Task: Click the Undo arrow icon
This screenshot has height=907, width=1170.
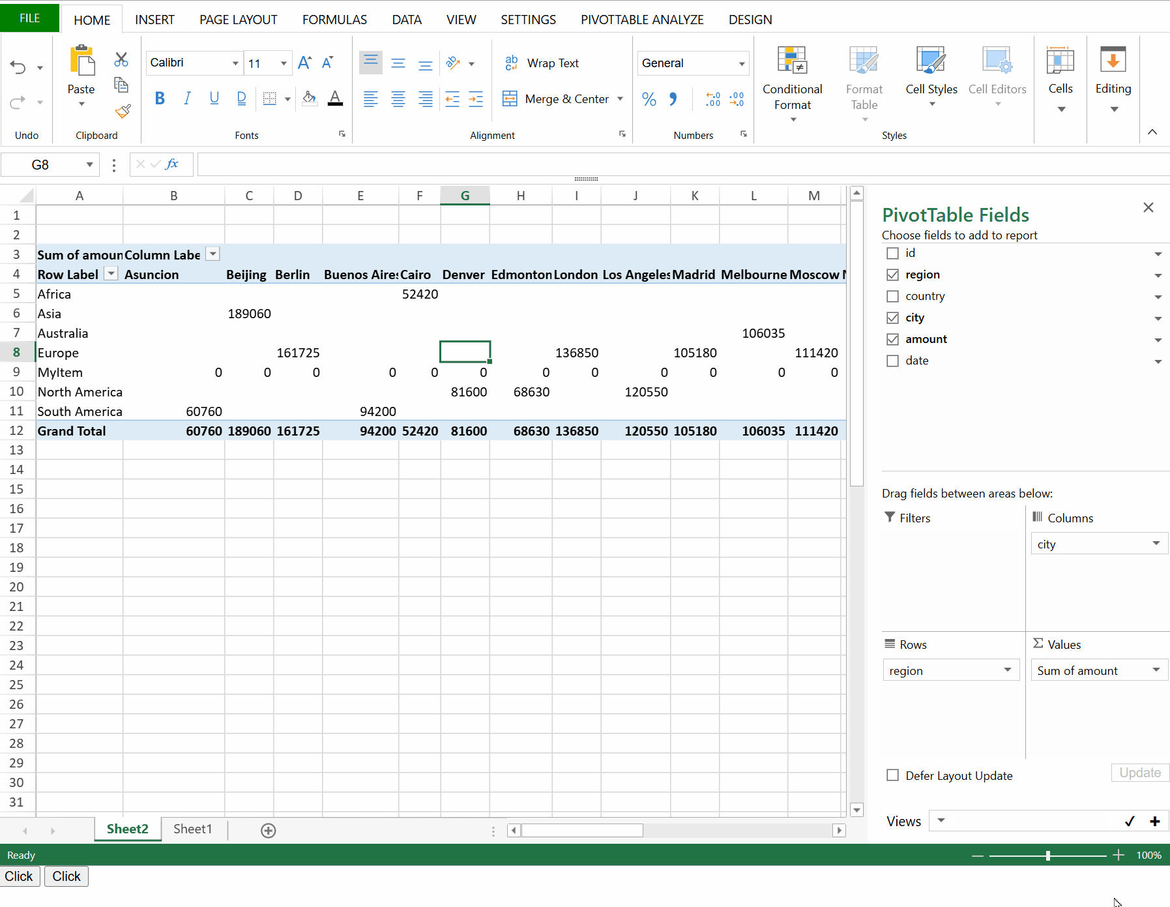Action: pos(18,67)
